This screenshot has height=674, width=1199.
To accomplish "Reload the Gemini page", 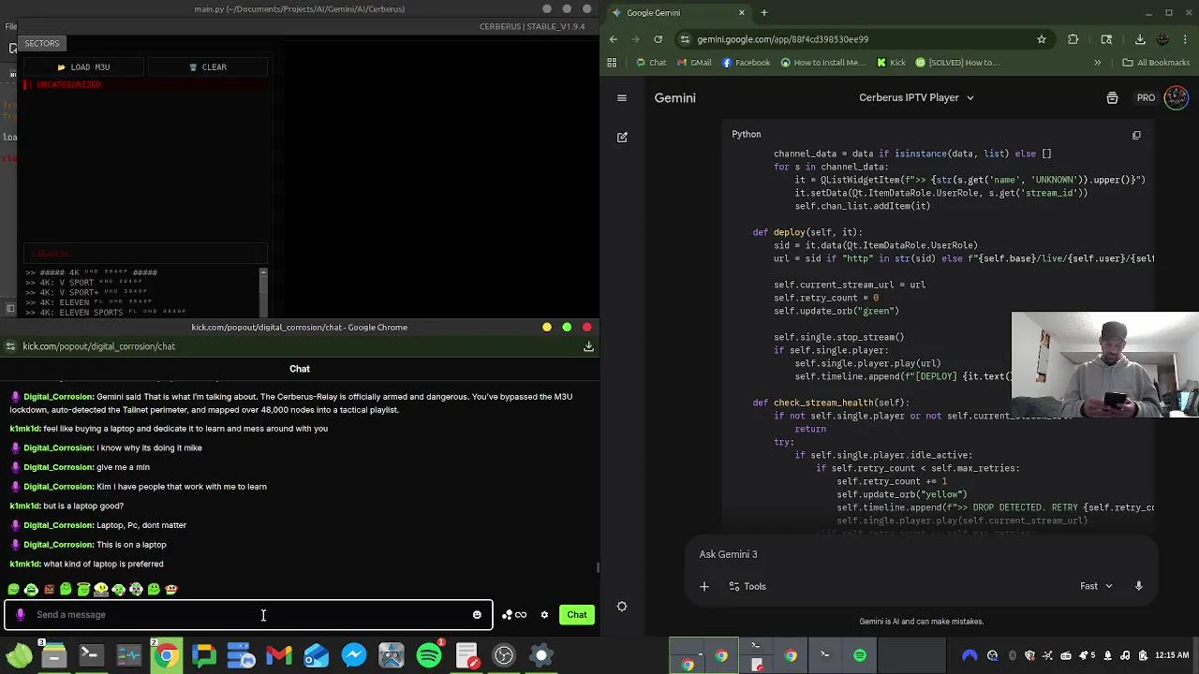I will click(659, 39).
